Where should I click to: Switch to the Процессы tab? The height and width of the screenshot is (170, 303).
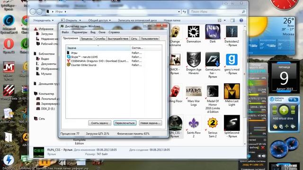click(x=87, y=39)
